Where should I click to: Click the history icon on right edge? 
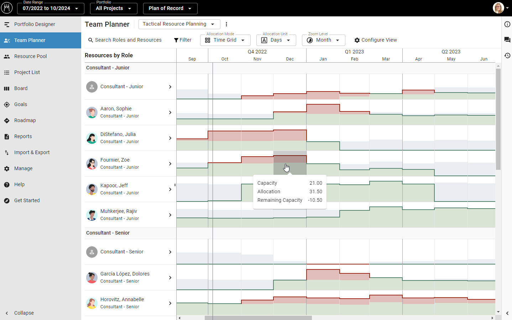pos(507,56)
